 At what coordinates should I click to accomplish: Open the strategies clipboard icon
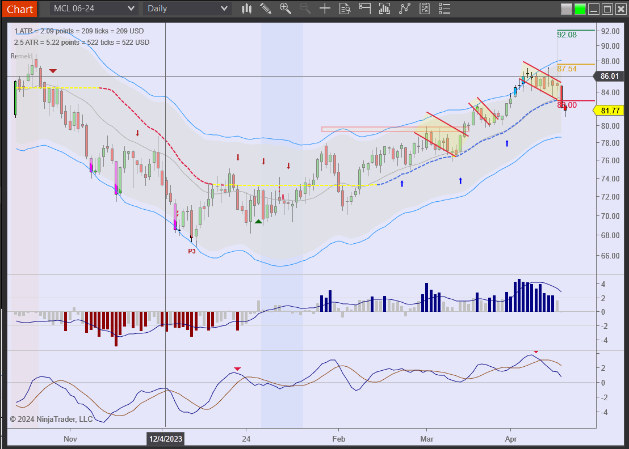coord(425,9)
